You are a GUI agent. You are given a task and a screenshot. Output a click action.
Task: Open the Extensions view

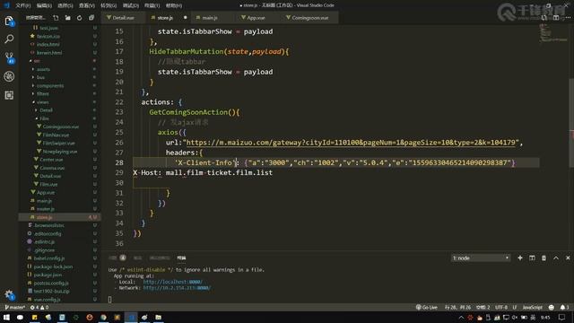point(9,95)
